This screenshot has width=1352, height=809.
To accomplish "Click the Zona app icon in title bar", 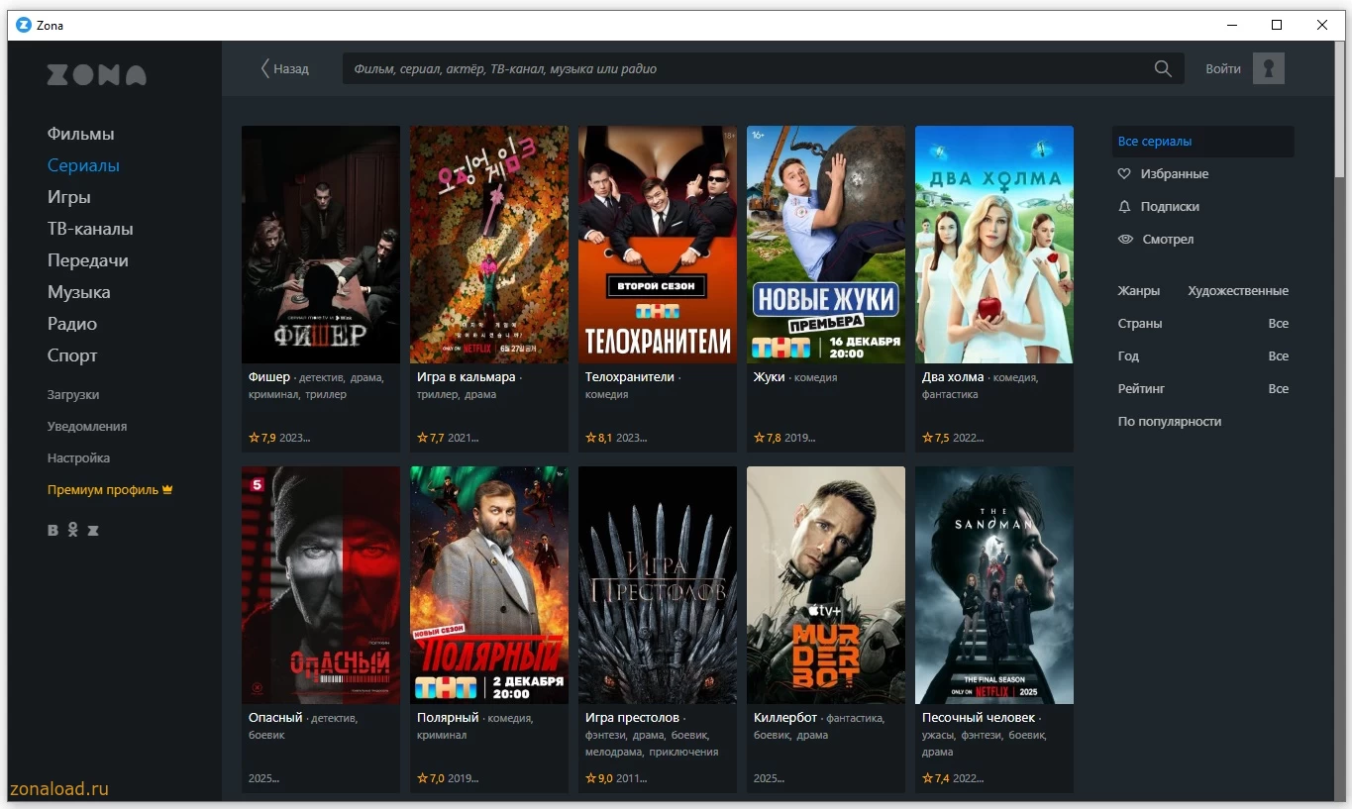I will 24,25.
